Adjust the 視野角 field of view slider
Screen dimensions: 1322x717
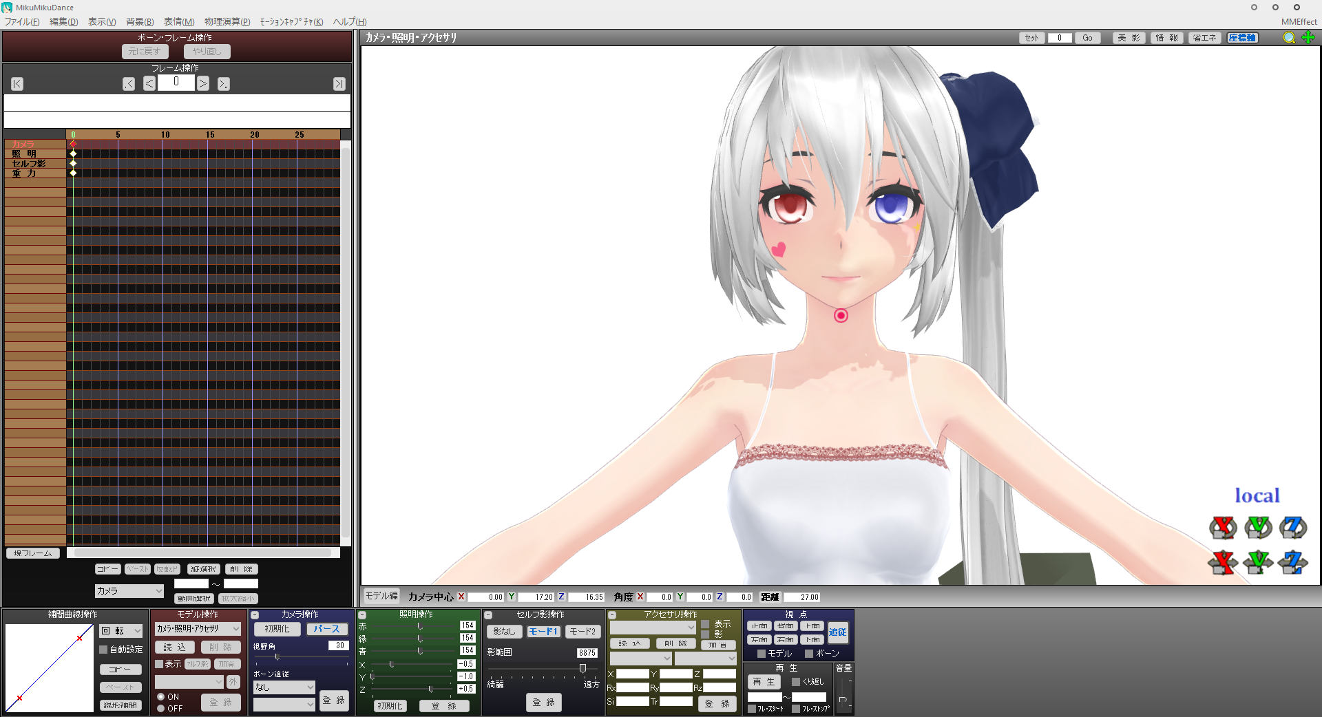(x=302, y=658)
